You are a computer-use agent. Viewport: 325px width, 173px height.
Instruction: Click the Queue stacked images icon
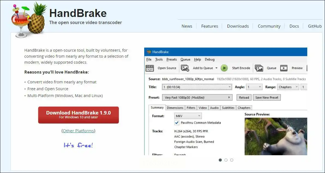point(259,68)
